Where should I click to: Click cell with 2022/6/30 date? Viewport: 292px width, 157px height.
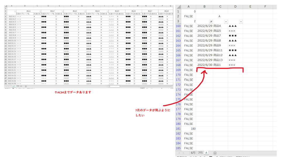click(205, 65)
